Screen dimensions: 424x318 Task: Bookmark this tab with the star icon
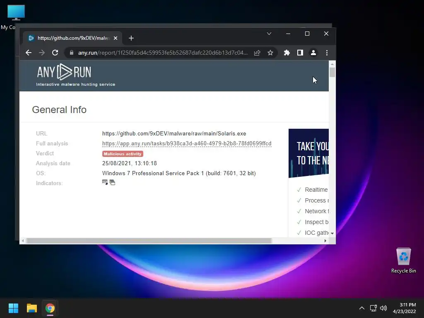tap(270, 53)
